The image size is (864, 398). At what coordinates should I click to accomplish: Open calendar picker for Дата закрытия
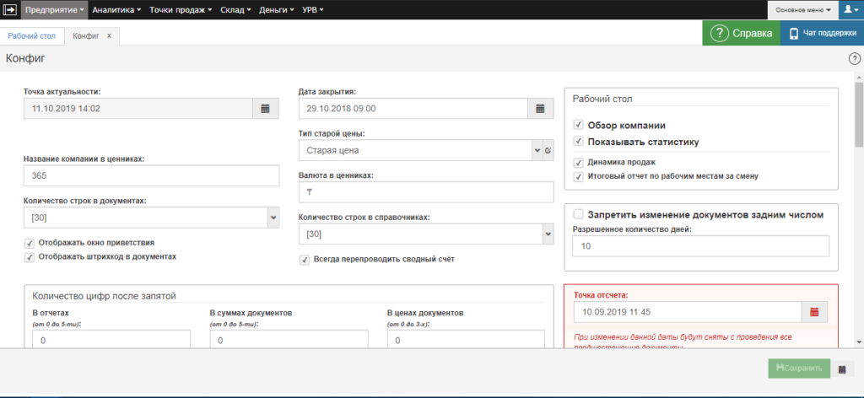540,109
